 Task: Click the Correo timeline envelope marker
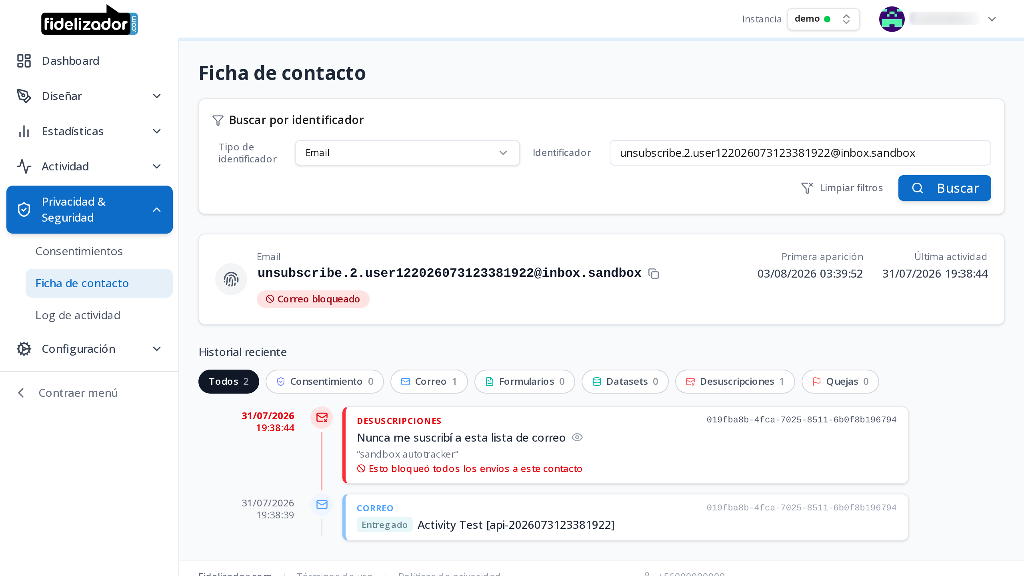click(322, 504)
